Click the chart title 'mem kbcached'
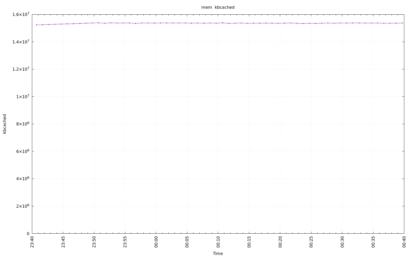Image resolution: width=412 pixels, height=257 pixels. (x=218, y=7)
